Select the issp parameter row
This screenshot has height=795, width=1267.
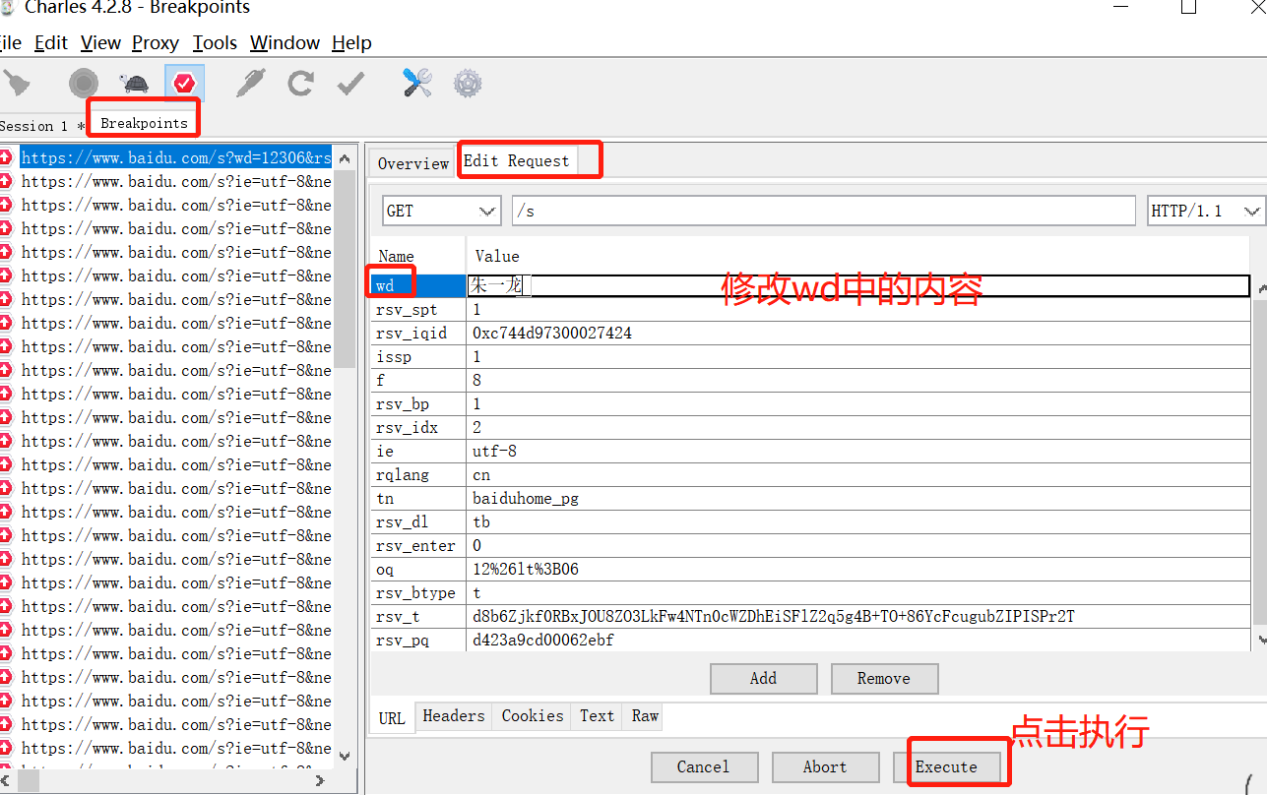coord(810,356)
